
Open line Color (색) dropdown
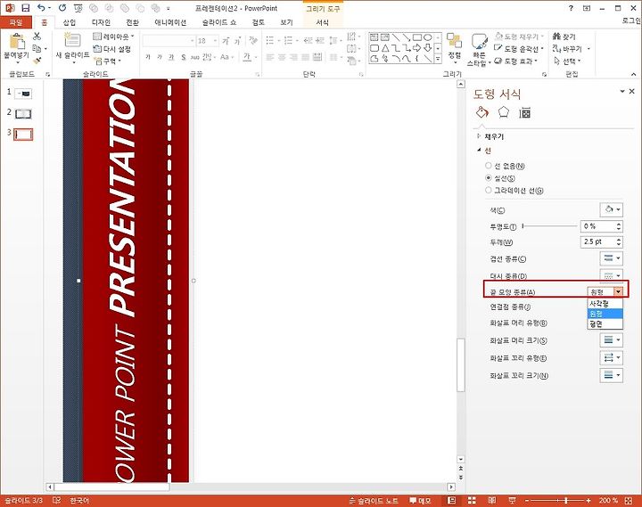(612, 209)
